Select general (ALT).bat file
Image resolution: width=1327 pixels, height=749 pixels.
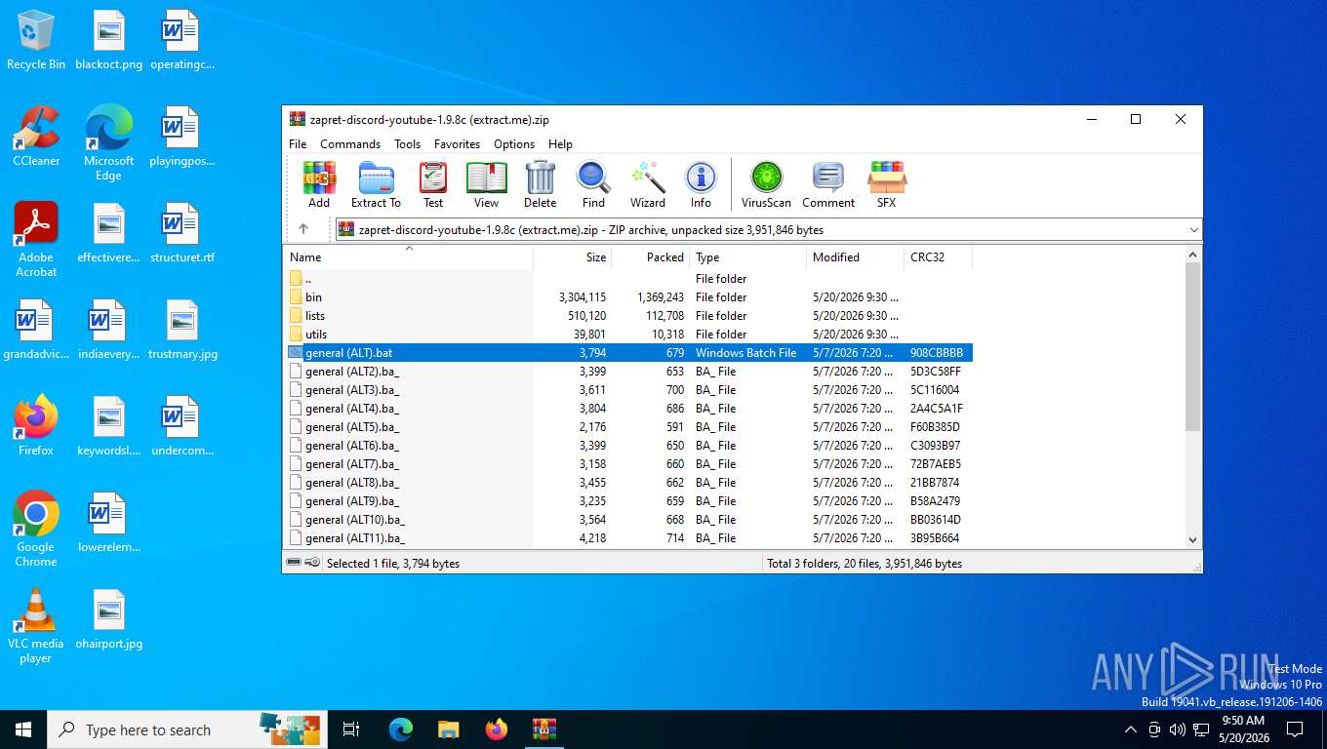pos(629,353)
